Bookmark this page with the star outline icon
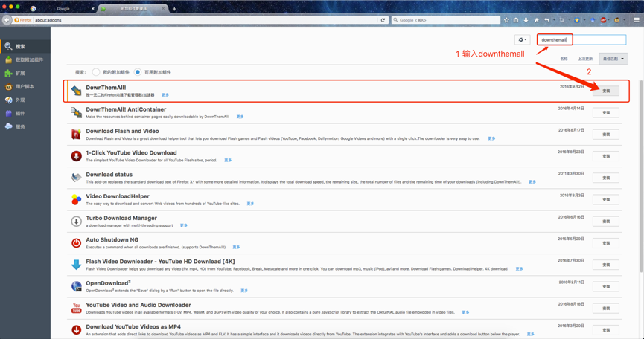Screen dimensions: 644x339 (x=506, y=19)
